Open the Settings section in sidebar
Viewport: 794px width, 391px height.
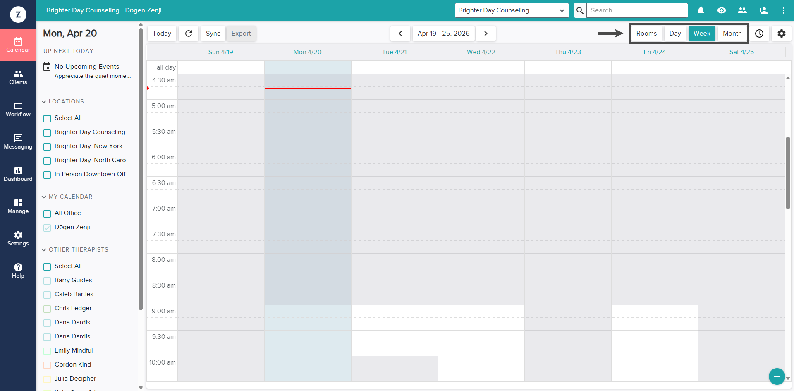[x=18, y=239]
